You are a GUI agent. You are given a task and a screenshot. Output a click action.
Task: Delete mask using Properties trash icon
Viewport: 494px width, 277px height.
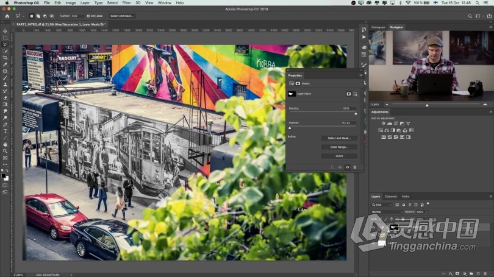[355, 167]
